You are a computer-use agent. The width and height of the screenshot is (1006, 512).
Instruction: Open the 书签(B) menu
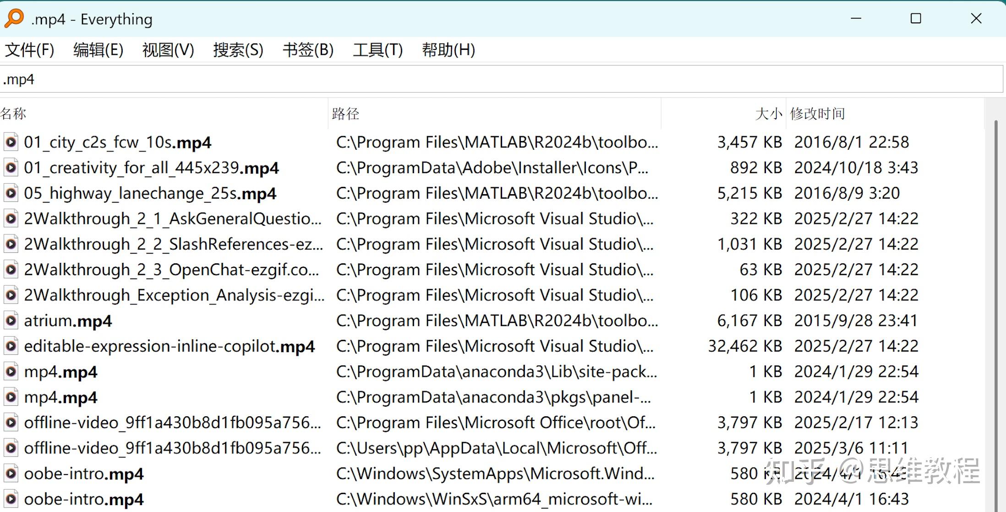308,49
